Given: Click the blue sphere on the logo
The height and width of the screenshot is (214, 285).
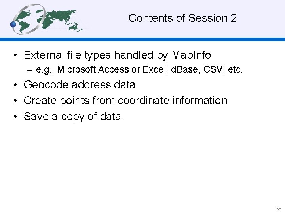Looking at the screenshot, I should point(13,25).
